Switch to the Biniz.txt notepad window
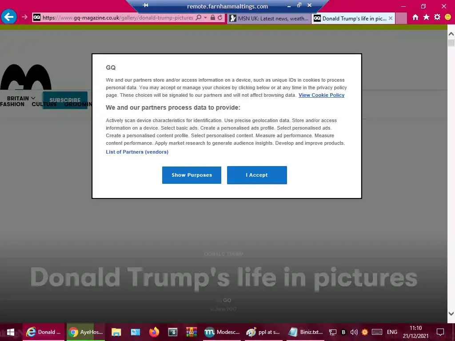455x341 pixels. [305, 332]
